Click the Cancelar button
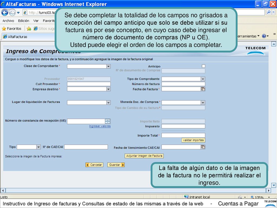 click(x=94, y=165)
